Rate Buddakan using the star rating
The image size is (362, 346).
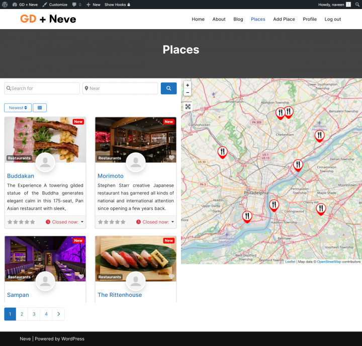[x=21, y=222]
